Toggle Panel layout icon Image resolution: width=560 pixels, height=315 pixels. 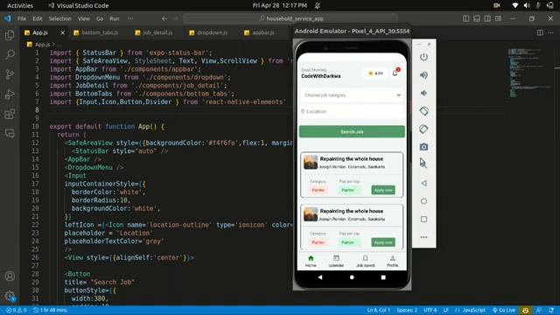point(477,18)
